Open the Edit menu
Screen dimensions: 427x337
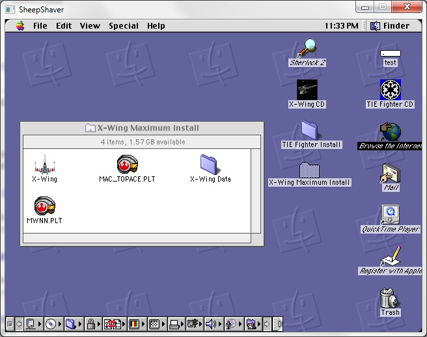pyautogui.click(x=64, y=26)
